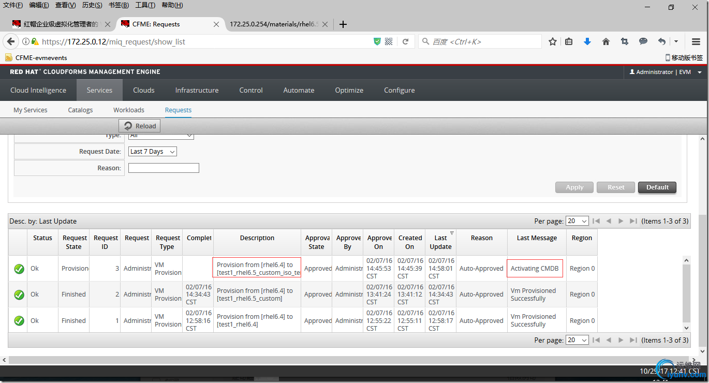
Task: Open the Cloud Intelligence navigation tab
Action: click(38, 90)
